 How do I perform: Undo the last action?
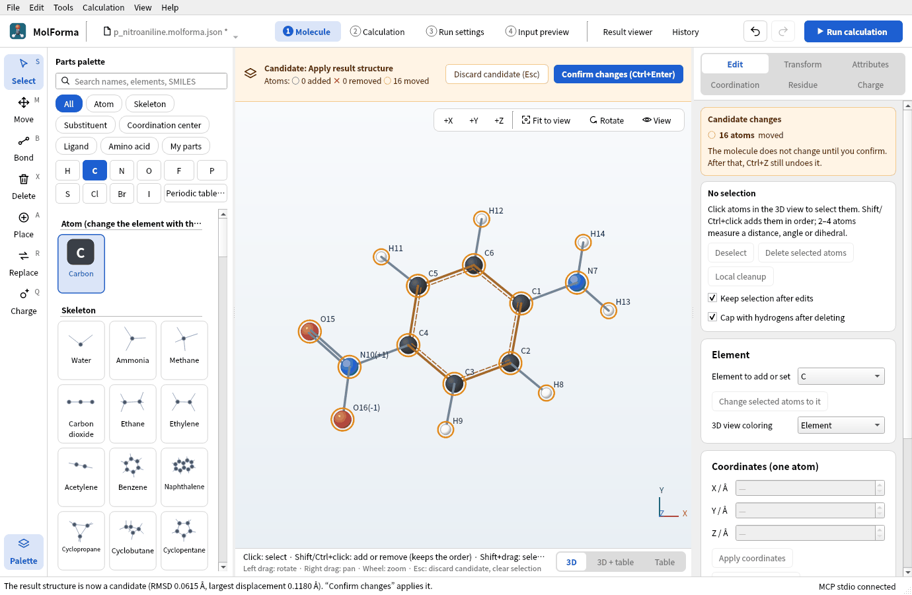755,32
